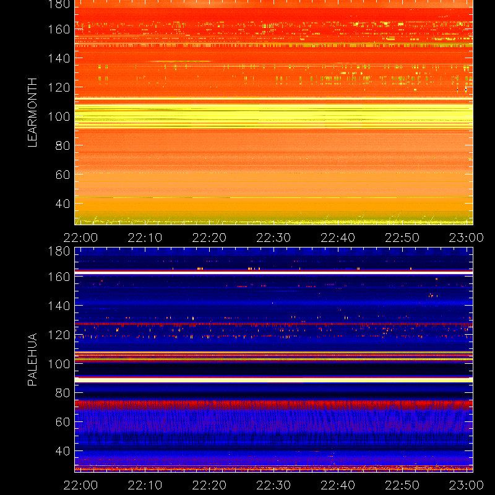Click 22:20 time label under Palehua plot
This screenshot has width=495, height=495.
tap(209, 485)
